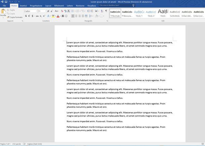Apply superscript formatting
205x146 pixels.
(x=44, y=16)
